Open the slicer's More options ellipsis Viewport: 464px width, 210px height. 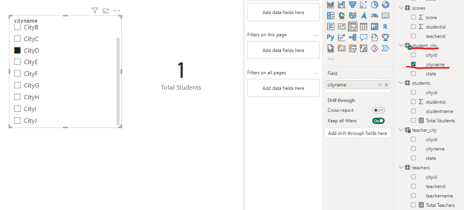[x=117, y=11]
